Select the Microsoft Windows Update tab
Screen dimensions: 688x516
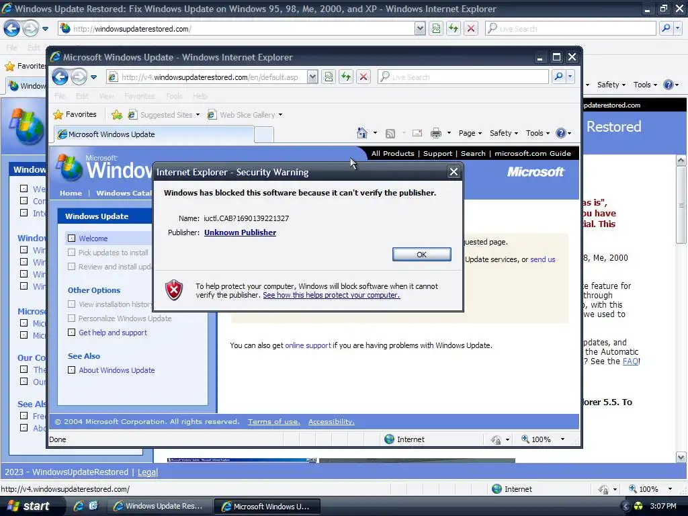(x=154, y=134)
